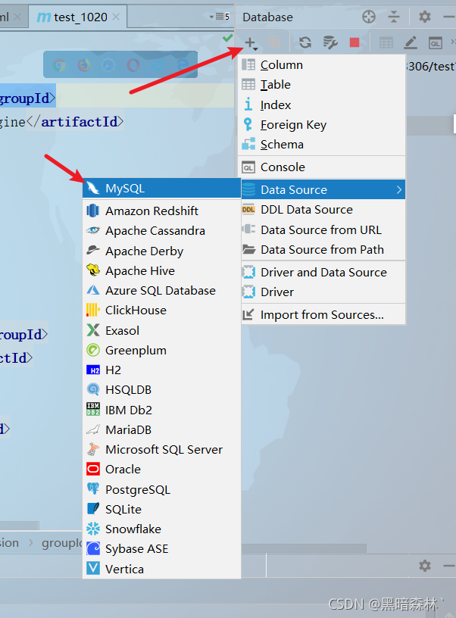Switch to the test_1020 tab
Image resolution: width=456 pixels, height=618 pixels.
[x=78, y=17]
